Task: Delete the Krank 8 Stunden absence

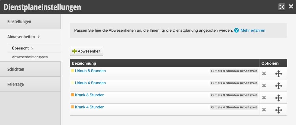Action: point(264,98)
